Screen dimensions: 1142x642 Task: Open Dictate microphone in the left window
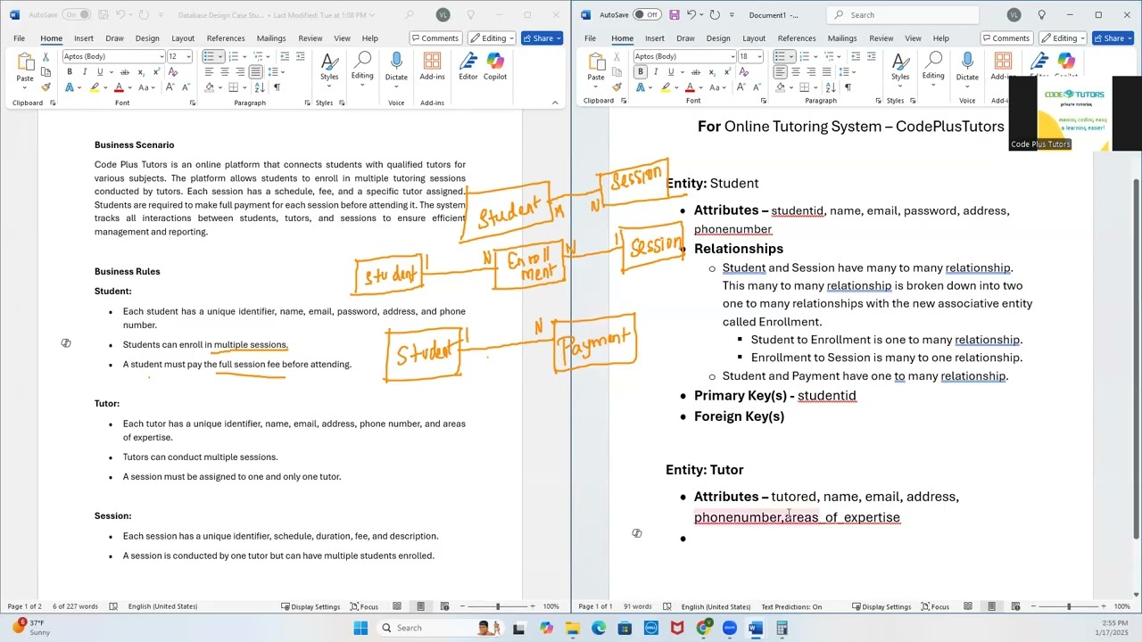[396, 67]
